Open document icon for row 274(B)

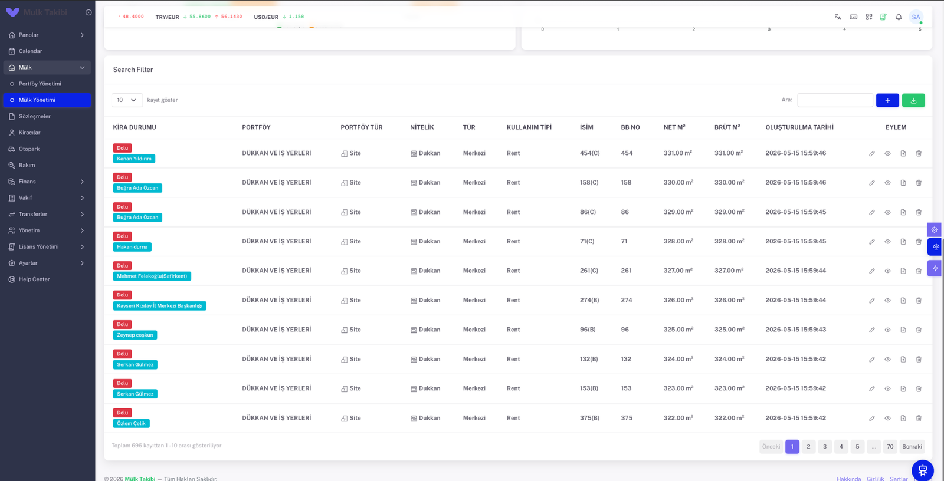click(903, 301)
